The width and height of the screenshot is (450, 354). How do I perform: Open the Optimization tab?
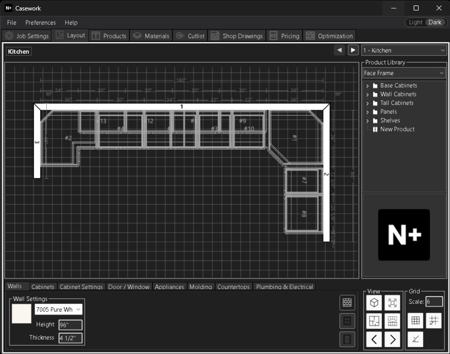[330, 36]
